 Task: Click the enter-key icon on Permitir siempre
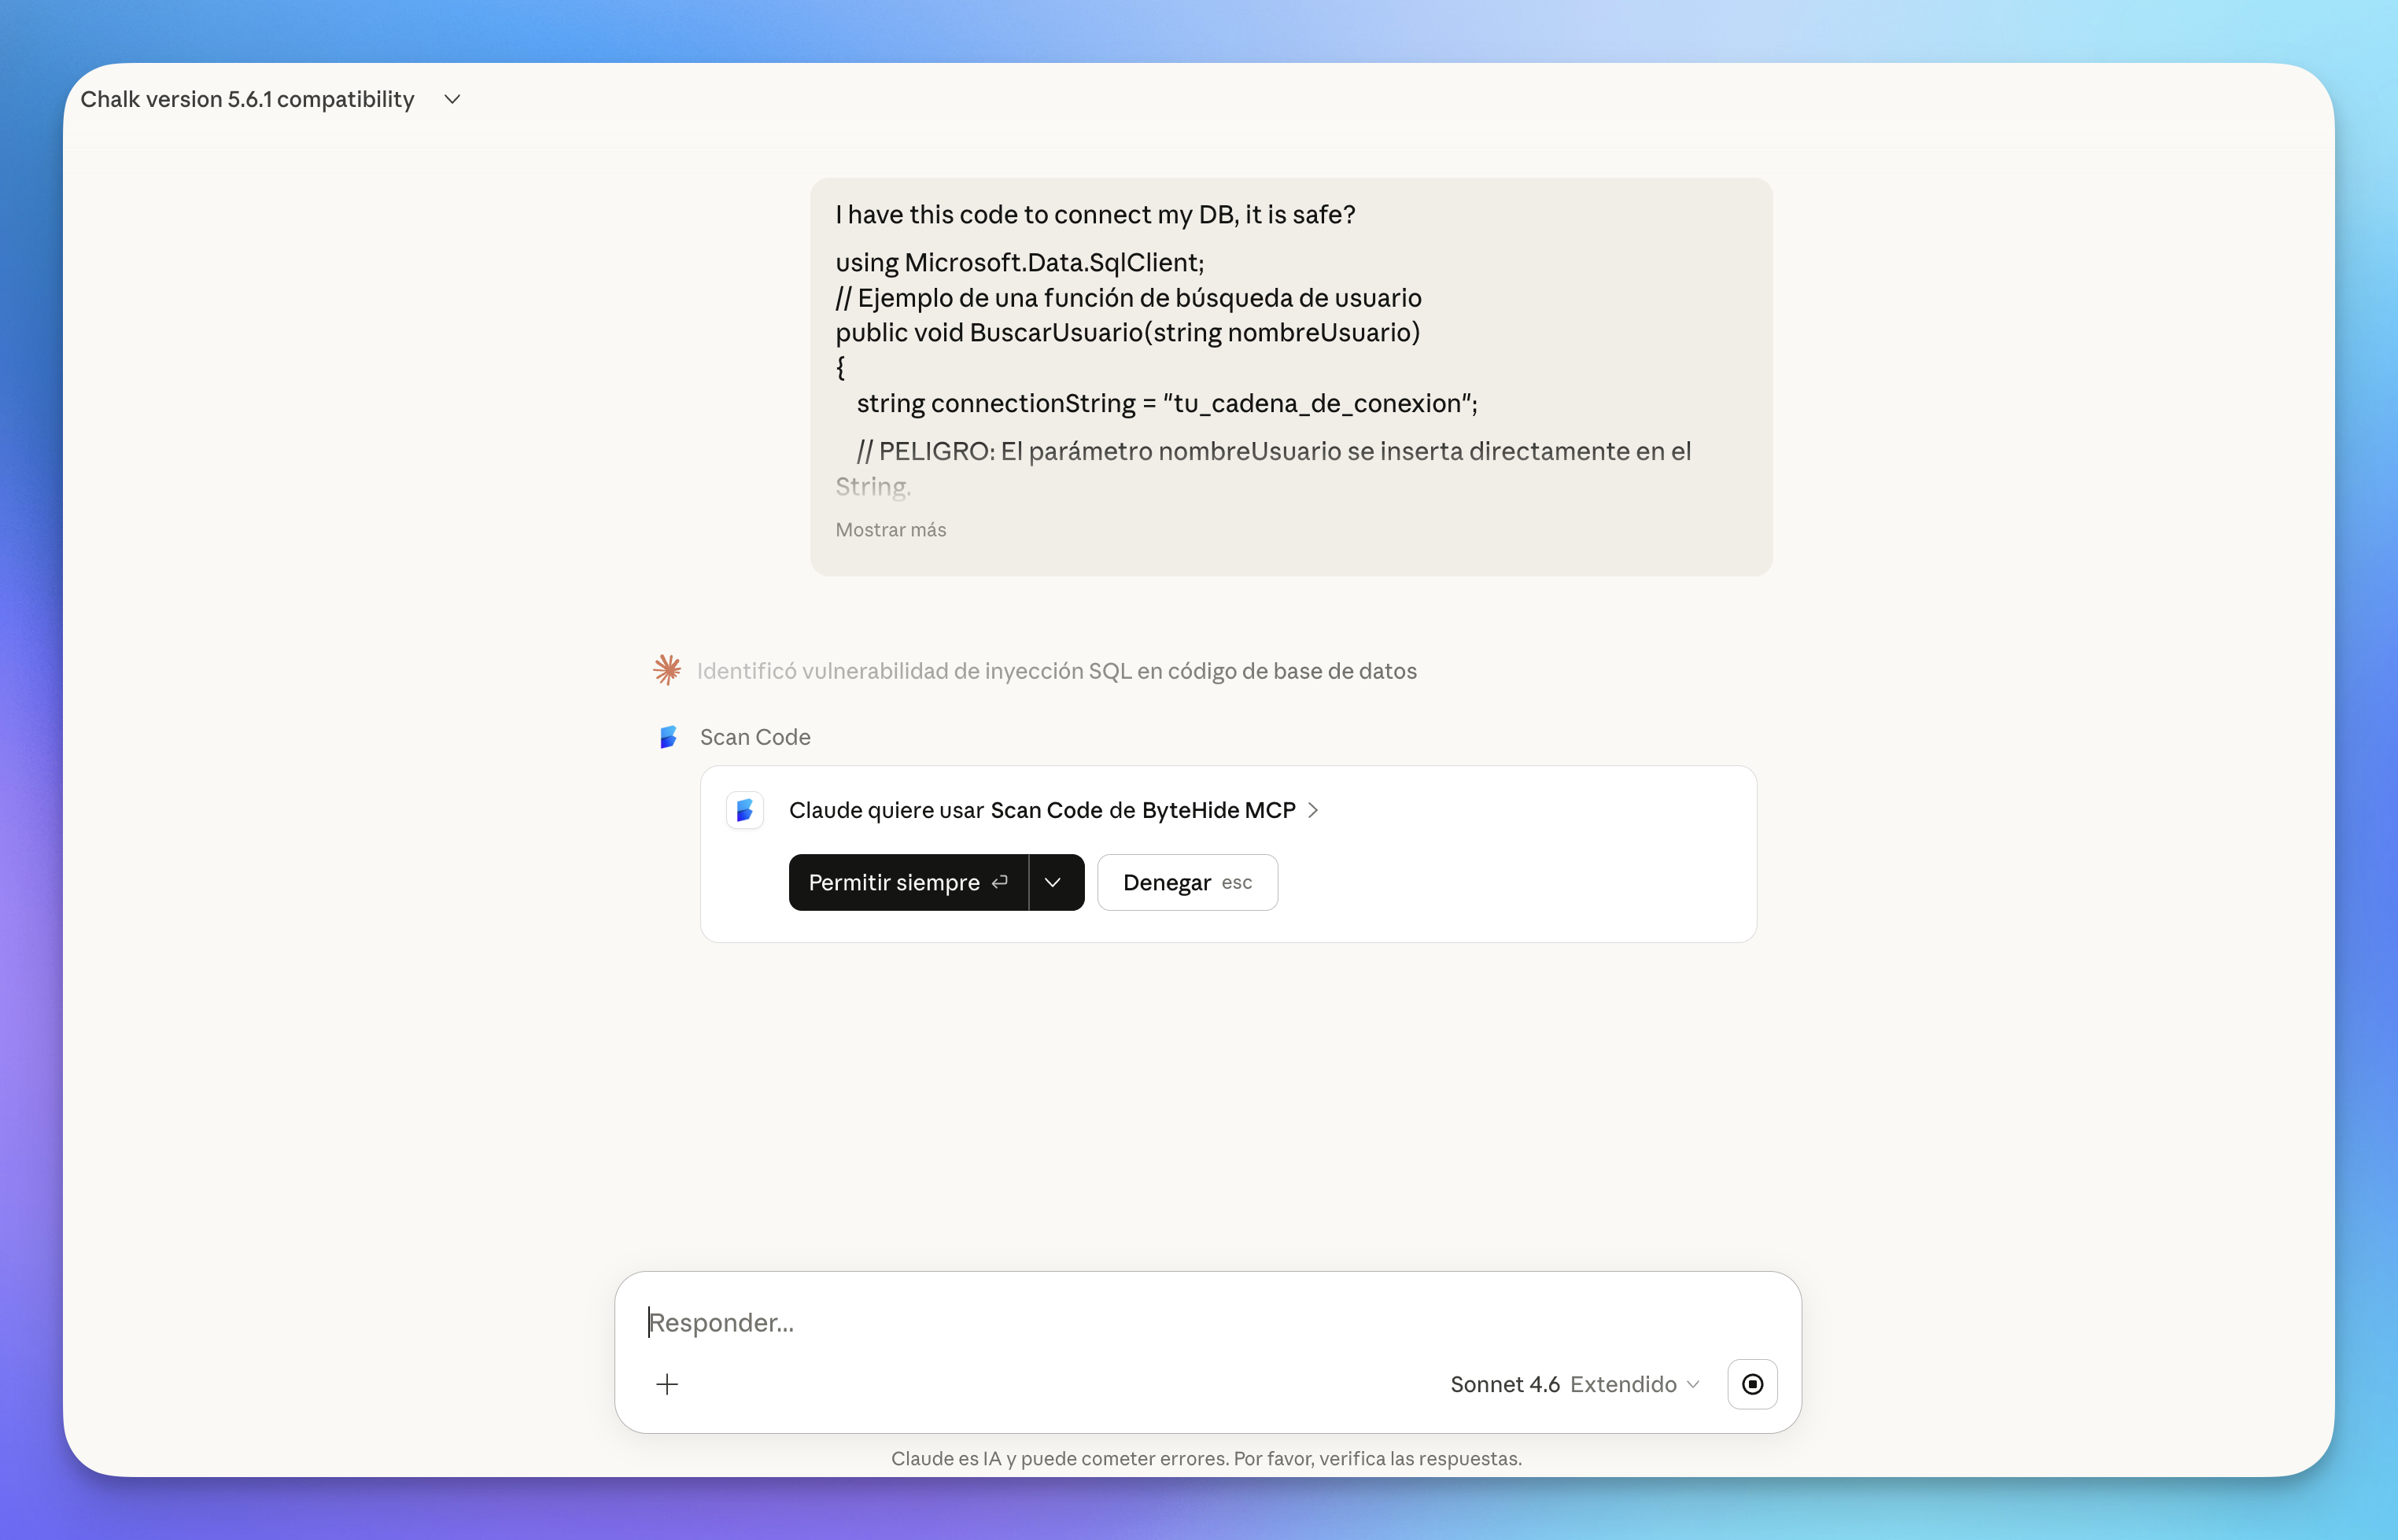[999, 882]
